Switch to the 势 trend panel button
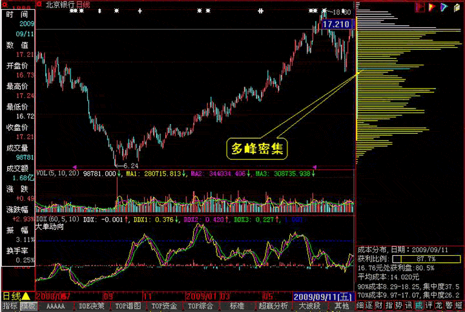This screenshot has width=465, height=312. pos(398,306)
